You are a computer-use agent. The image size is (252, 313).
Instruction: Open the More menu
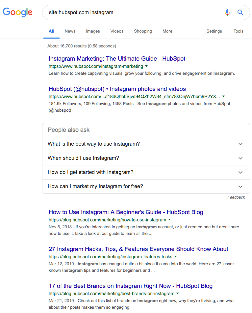167,31
